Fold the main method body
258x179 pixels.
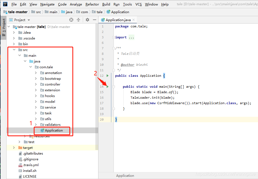(114, 87)
